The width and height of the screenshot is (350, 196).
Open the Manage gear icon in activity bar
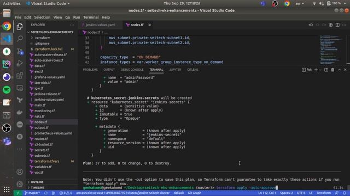tap(20, 184)
